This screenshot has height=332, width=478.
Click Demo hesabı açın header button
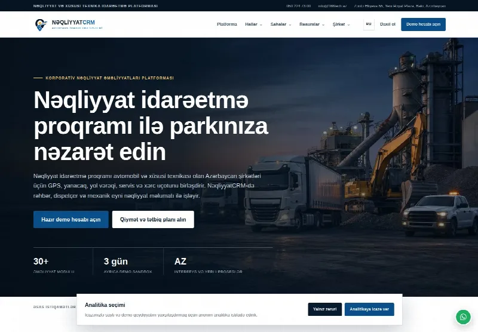(423, 24)
